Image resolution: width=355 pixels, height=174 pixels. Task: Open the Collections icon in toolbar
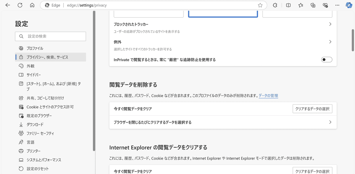pos(313,5)
